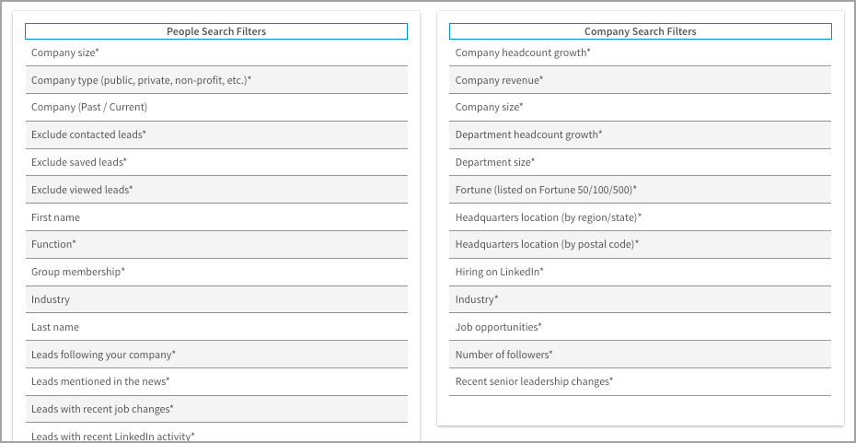Click the Group membership row
This screenshot has width=856, height=443.
pos(77,272)
